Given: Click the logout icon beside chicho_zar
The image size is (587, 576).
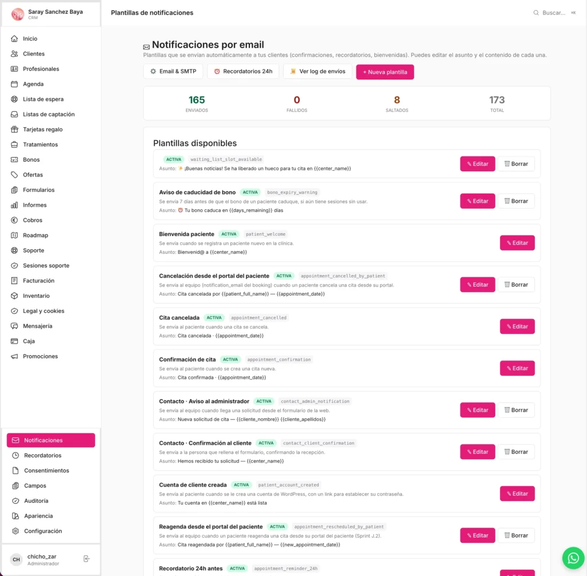Looking at the screenshot, I should pos(87,559).
